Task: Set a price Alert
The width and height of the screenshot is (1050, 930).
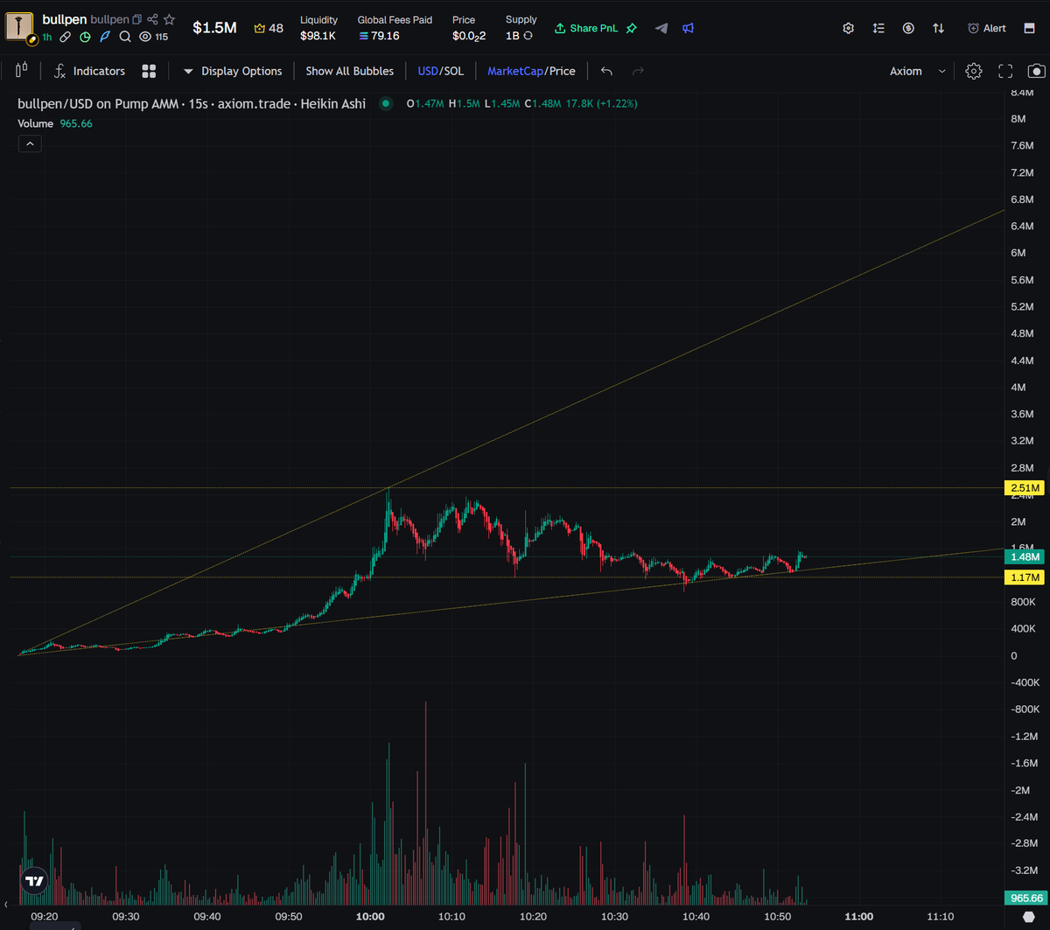Action: [987, 28]
